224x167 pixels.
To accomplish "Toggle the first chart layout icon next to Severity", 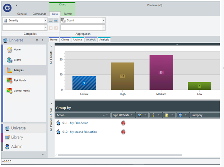I will tap(51, 21).
